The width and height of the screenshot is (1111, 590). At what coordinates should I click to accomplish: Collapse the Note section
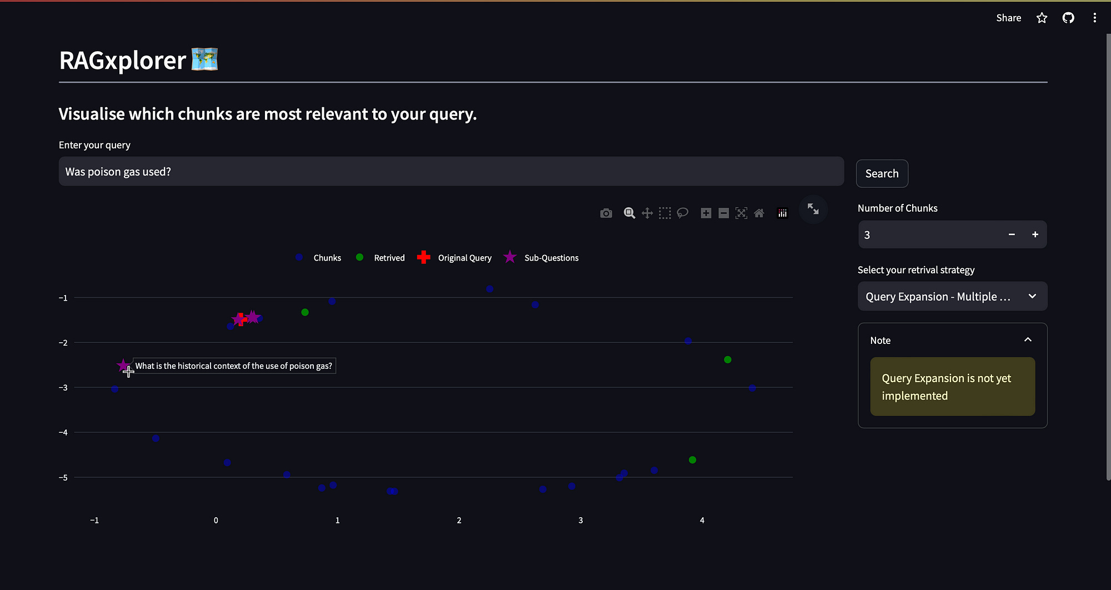pos(1028,339)
